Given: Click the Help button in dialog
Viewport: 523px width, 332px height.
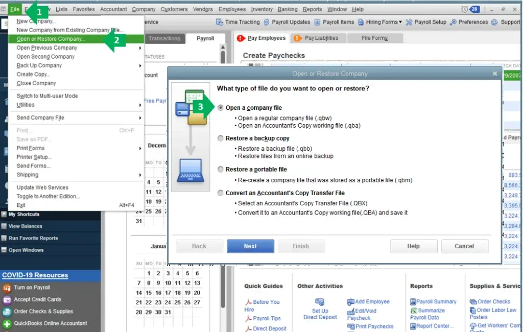Looking at the screenshot, I should point(413,246).
